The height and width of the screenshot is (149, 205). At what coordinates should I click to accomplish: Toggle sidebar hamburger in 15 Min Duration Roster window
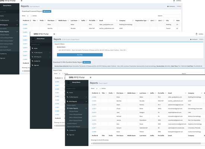[54, 34]
